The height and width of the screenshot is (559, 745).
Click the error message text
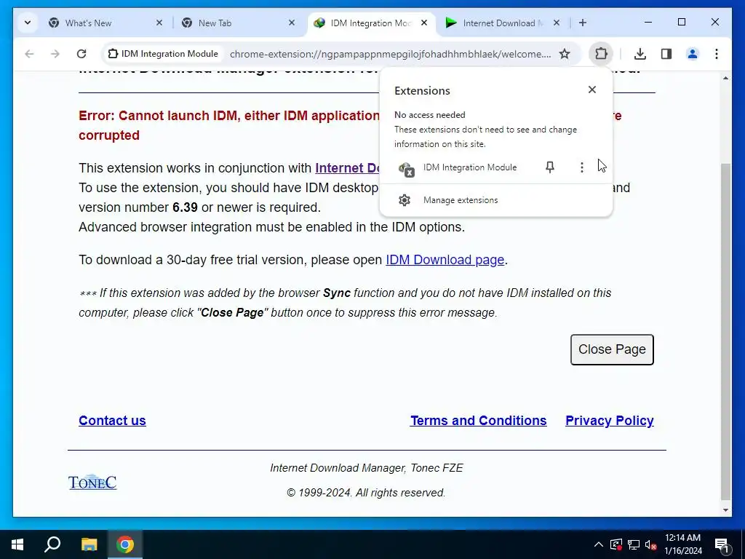[x=229, y=125]
